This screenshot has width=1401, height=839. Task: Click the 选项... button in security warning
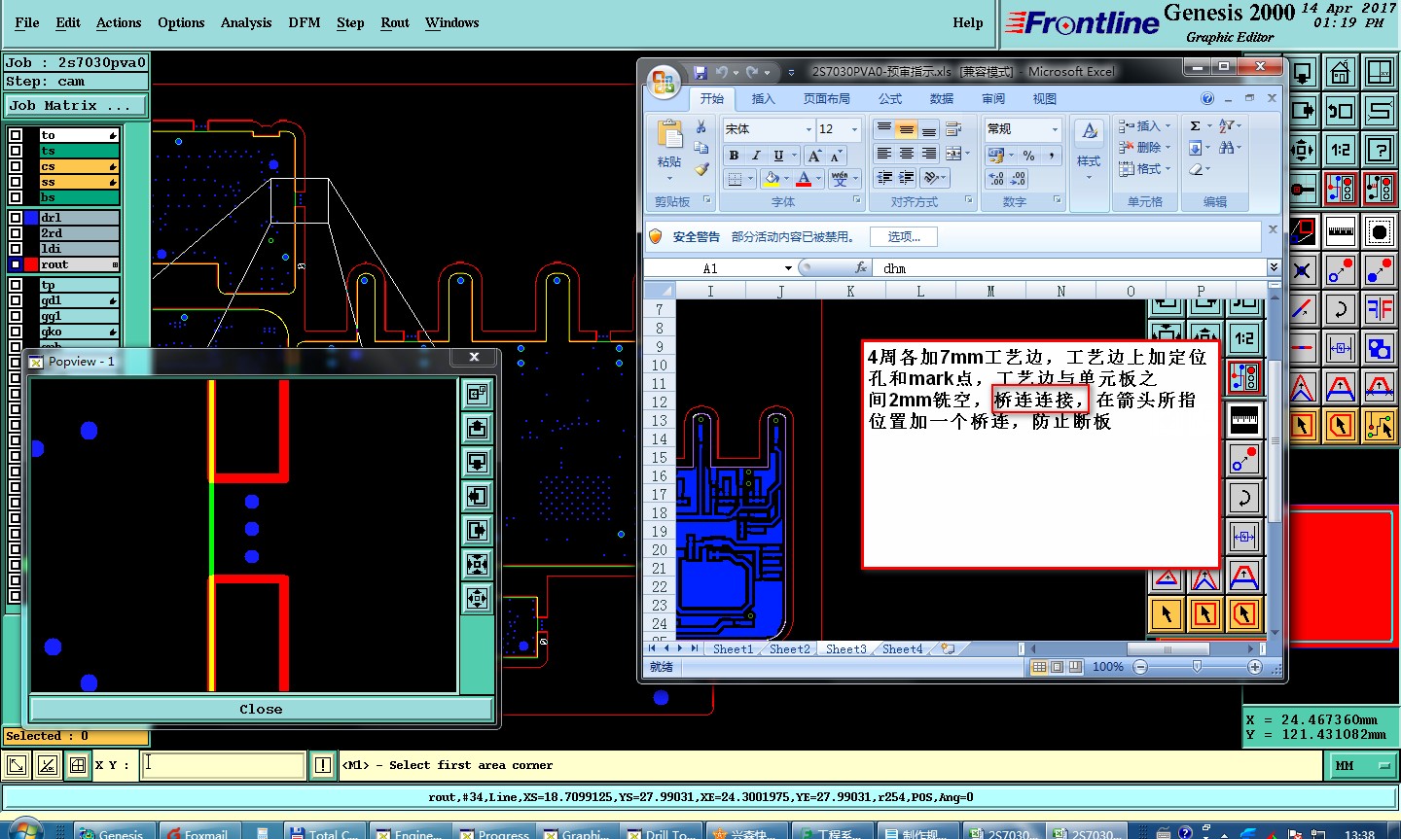point(904,236)
